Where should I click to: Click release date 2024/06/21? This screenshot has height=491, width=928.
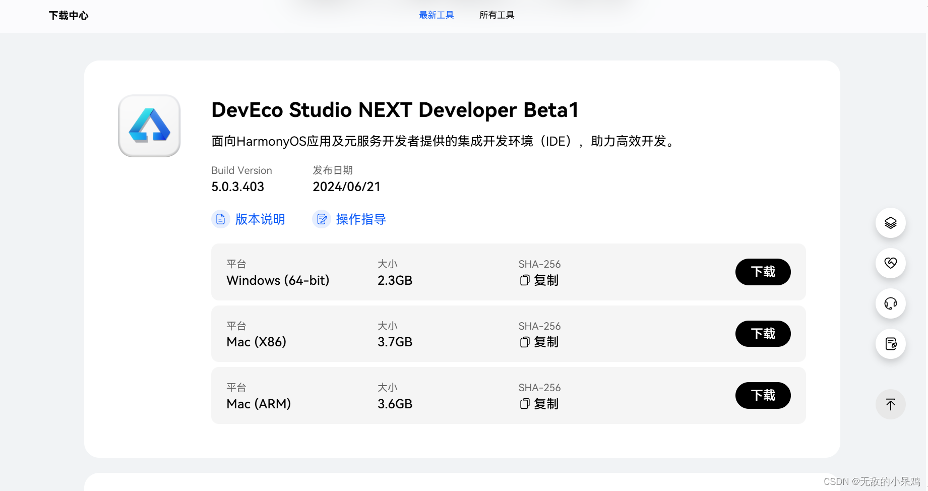click(347, 187)
